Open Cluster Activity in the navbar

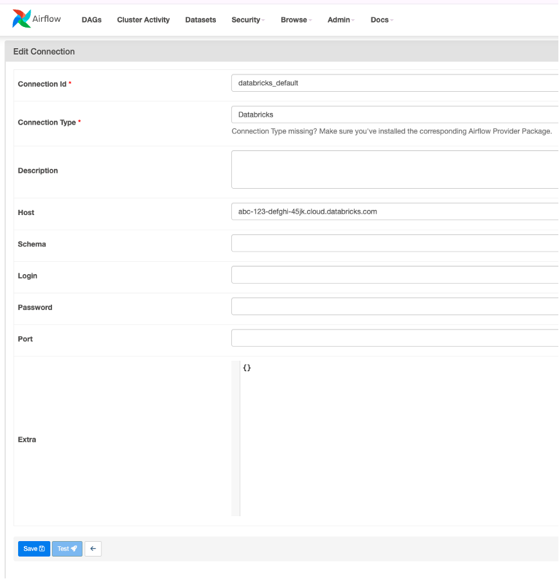[x=143, y=20]
